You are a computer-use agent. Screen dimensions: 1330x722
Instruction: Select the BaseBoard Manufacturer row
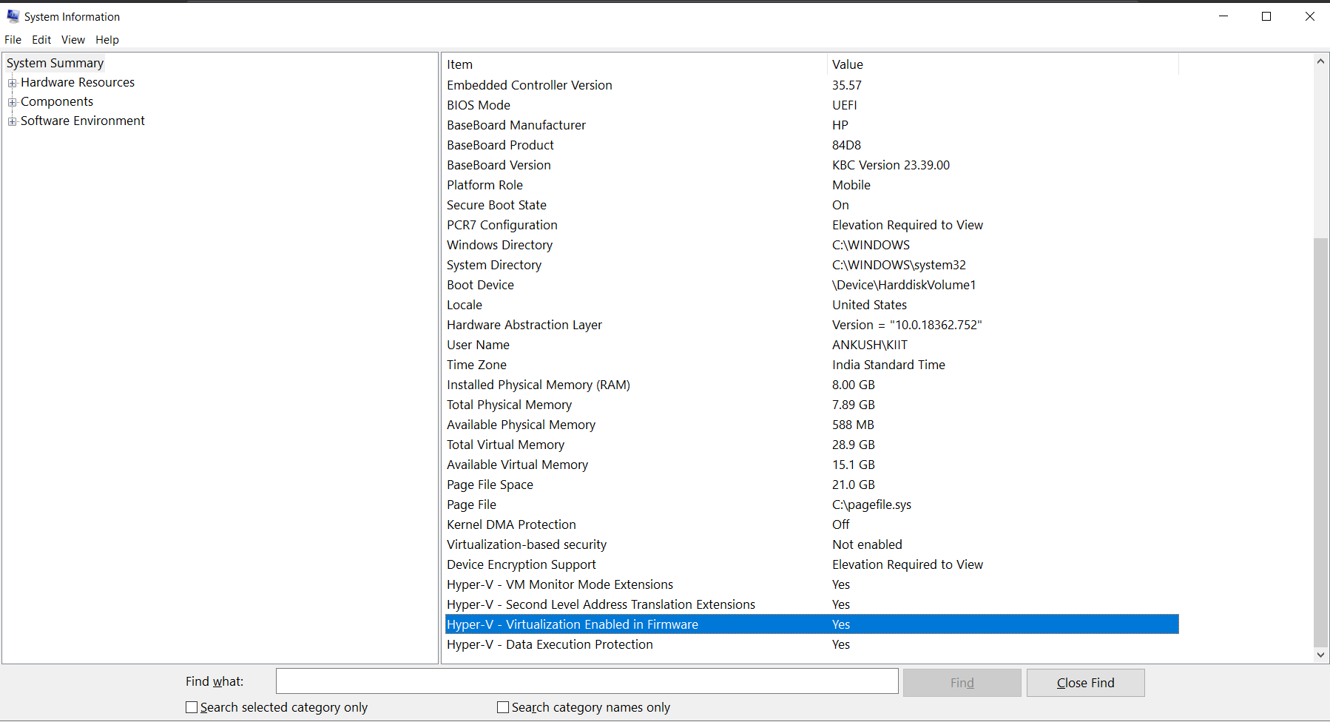[x=811, y=125]
